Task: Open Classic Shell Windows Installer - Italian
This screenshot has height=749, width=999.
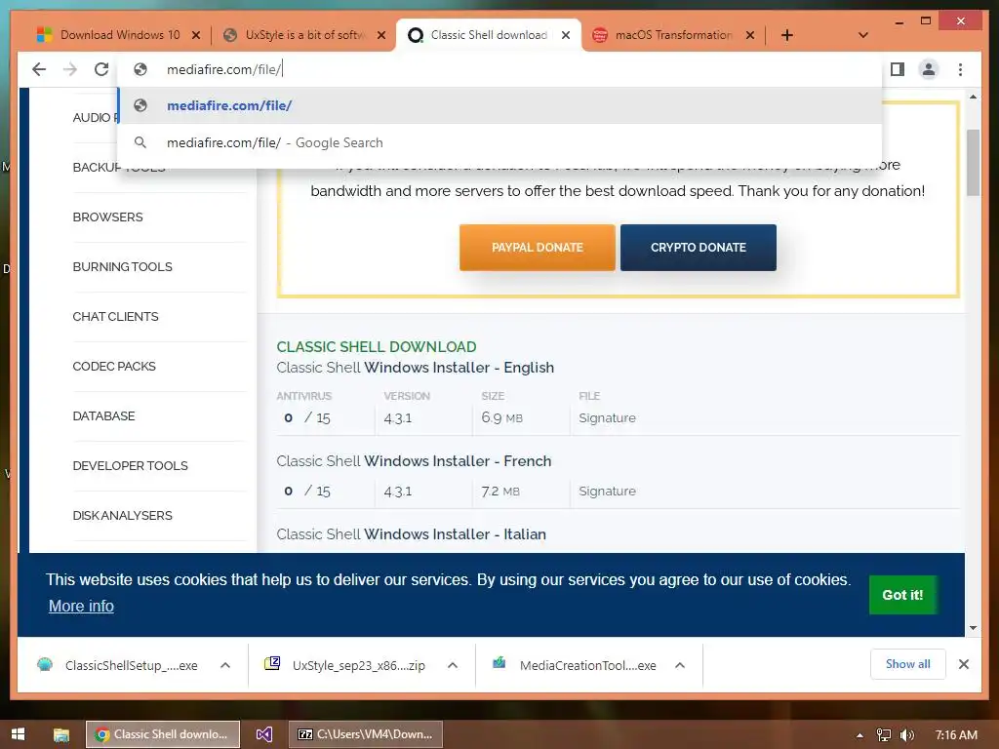Action: point(411,534)
